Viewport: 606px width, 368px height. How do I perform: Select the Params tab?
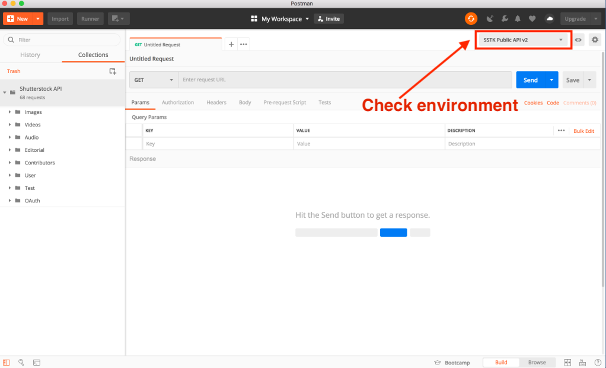(x=141, y=102)
